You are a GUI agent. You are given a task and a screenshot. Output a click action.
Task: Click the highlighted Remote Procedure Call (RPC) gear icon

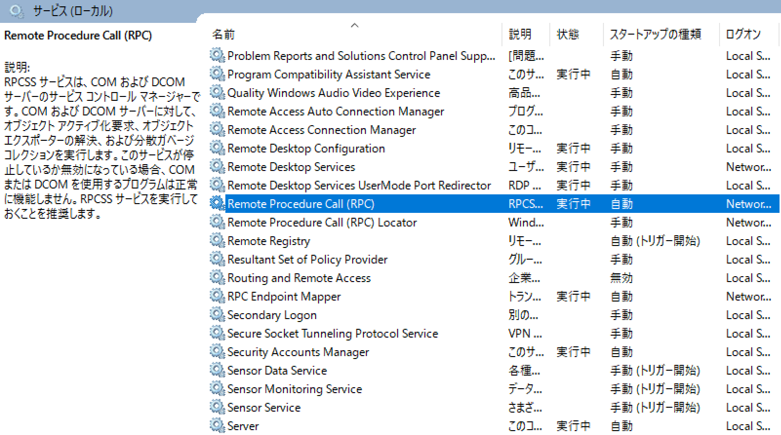pyautogui.click(x=217, y=204)
